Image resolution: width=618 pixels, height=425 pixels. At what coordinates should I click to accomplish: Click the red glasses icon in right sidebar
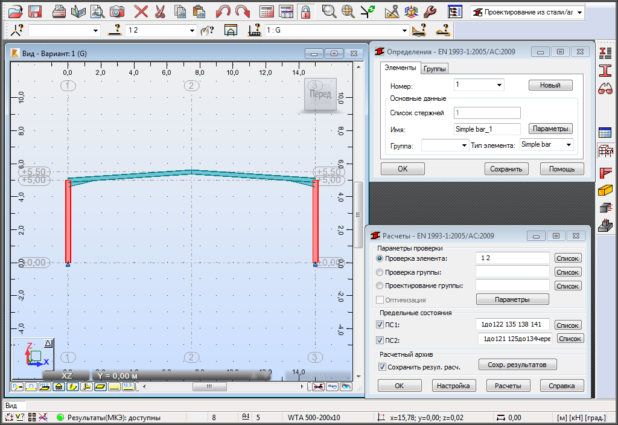click(605, 89)
